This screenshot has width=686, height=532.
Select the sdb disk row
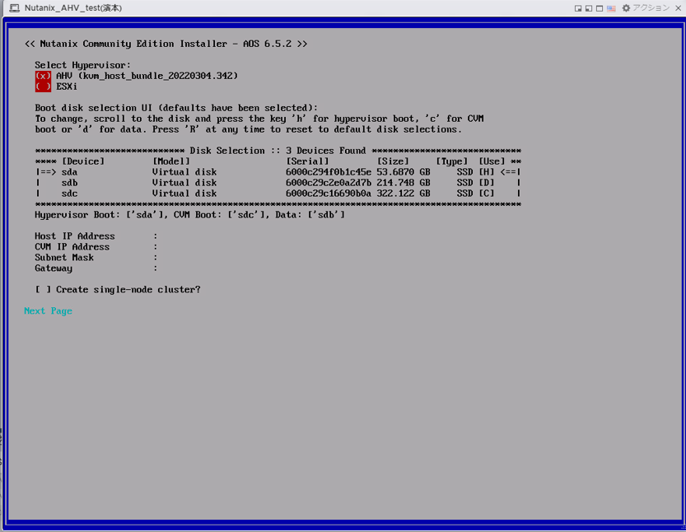coord(278,183)
